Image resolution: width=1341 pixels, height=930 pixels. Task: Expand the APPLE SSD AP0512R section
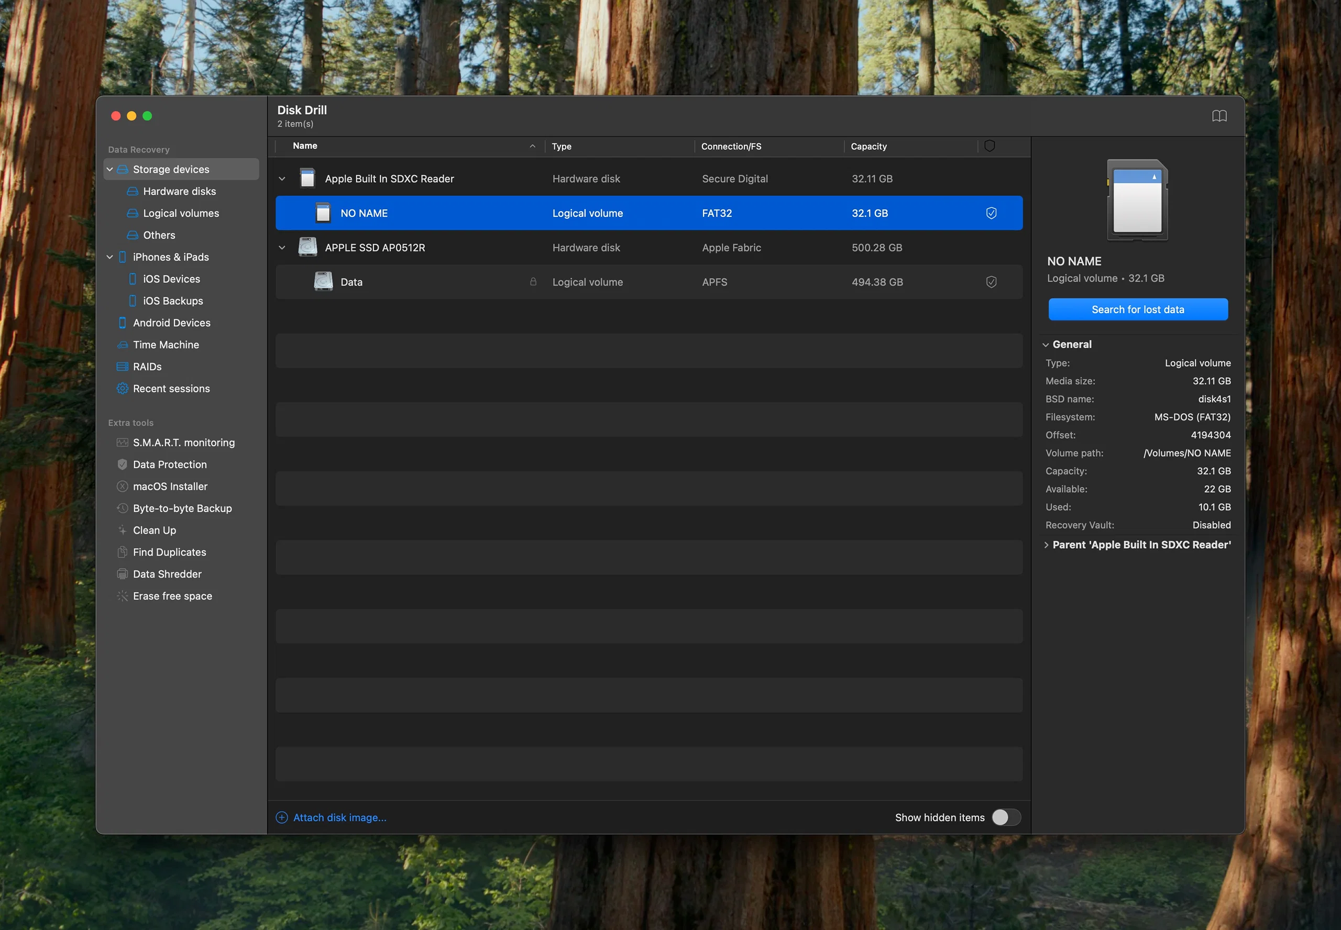(x=283, y=248)
